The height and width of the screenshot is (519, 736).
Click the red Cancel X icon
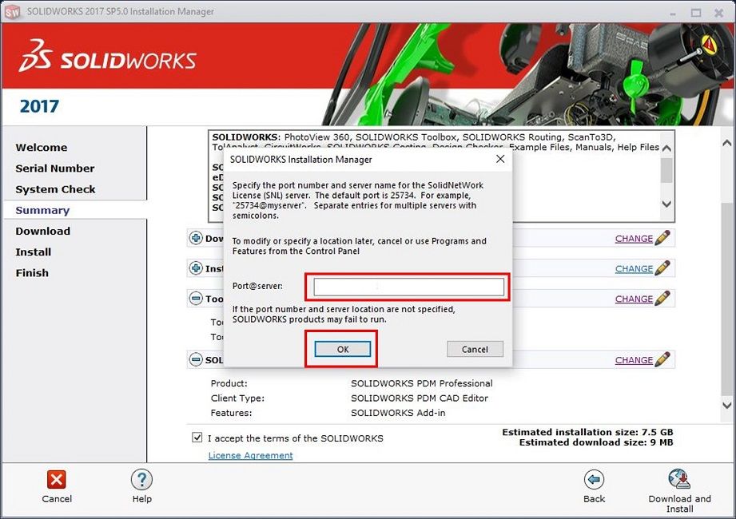(x=57, y=479)
